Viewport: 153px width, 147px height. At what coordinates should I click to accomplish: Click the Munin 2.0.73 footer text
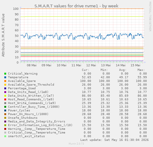coord(76,144)
